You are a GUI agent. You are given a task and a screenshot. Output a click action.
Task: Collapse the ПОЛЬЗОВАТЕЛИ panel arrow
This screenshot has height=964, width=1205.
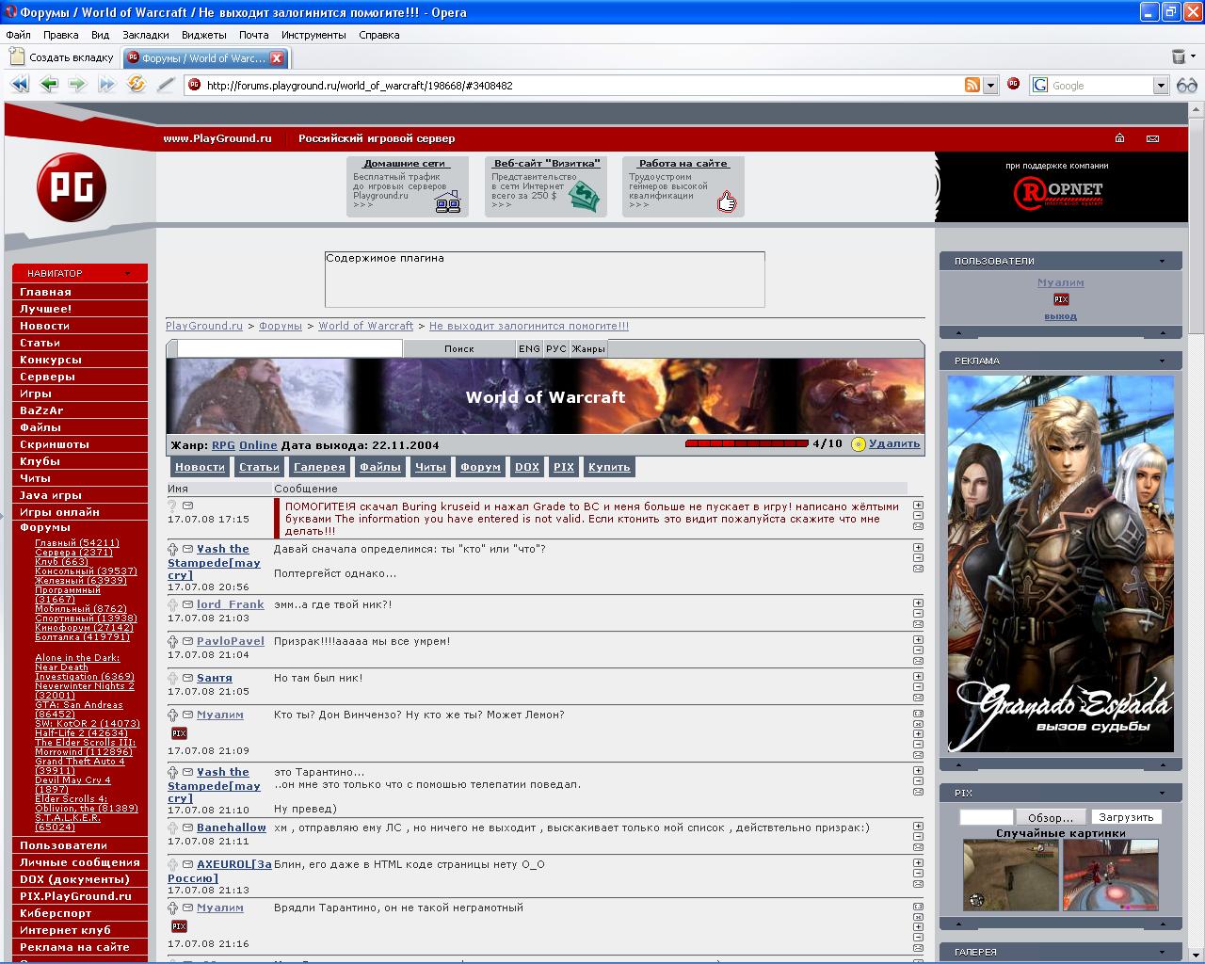(1162, 261)
